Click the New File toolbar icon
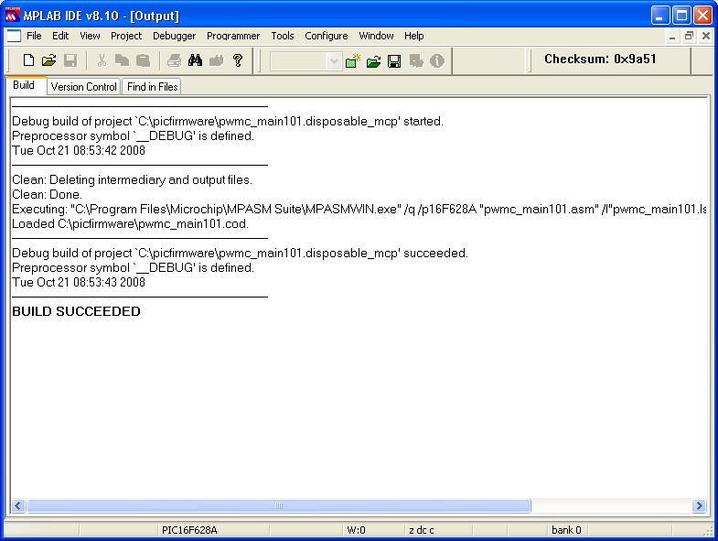 (28, 60)
